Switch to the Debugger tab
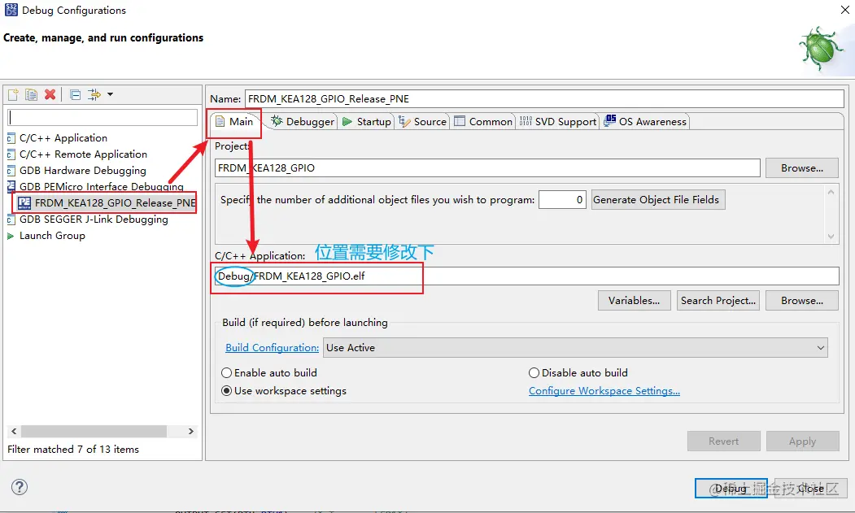The height and width of the screenshot is (513, 855). (x=303, y=122)
